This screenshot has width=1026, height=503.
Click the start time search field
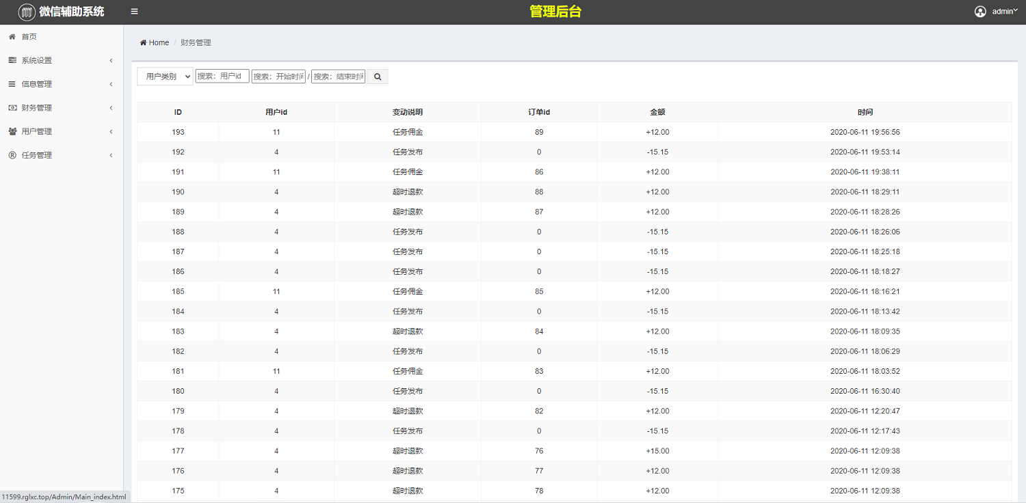[x=278, y=77]
